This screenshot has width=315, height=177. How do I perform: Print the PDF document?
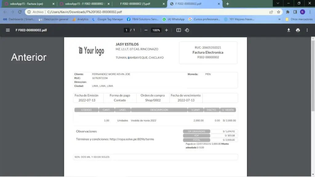(298, 30)
